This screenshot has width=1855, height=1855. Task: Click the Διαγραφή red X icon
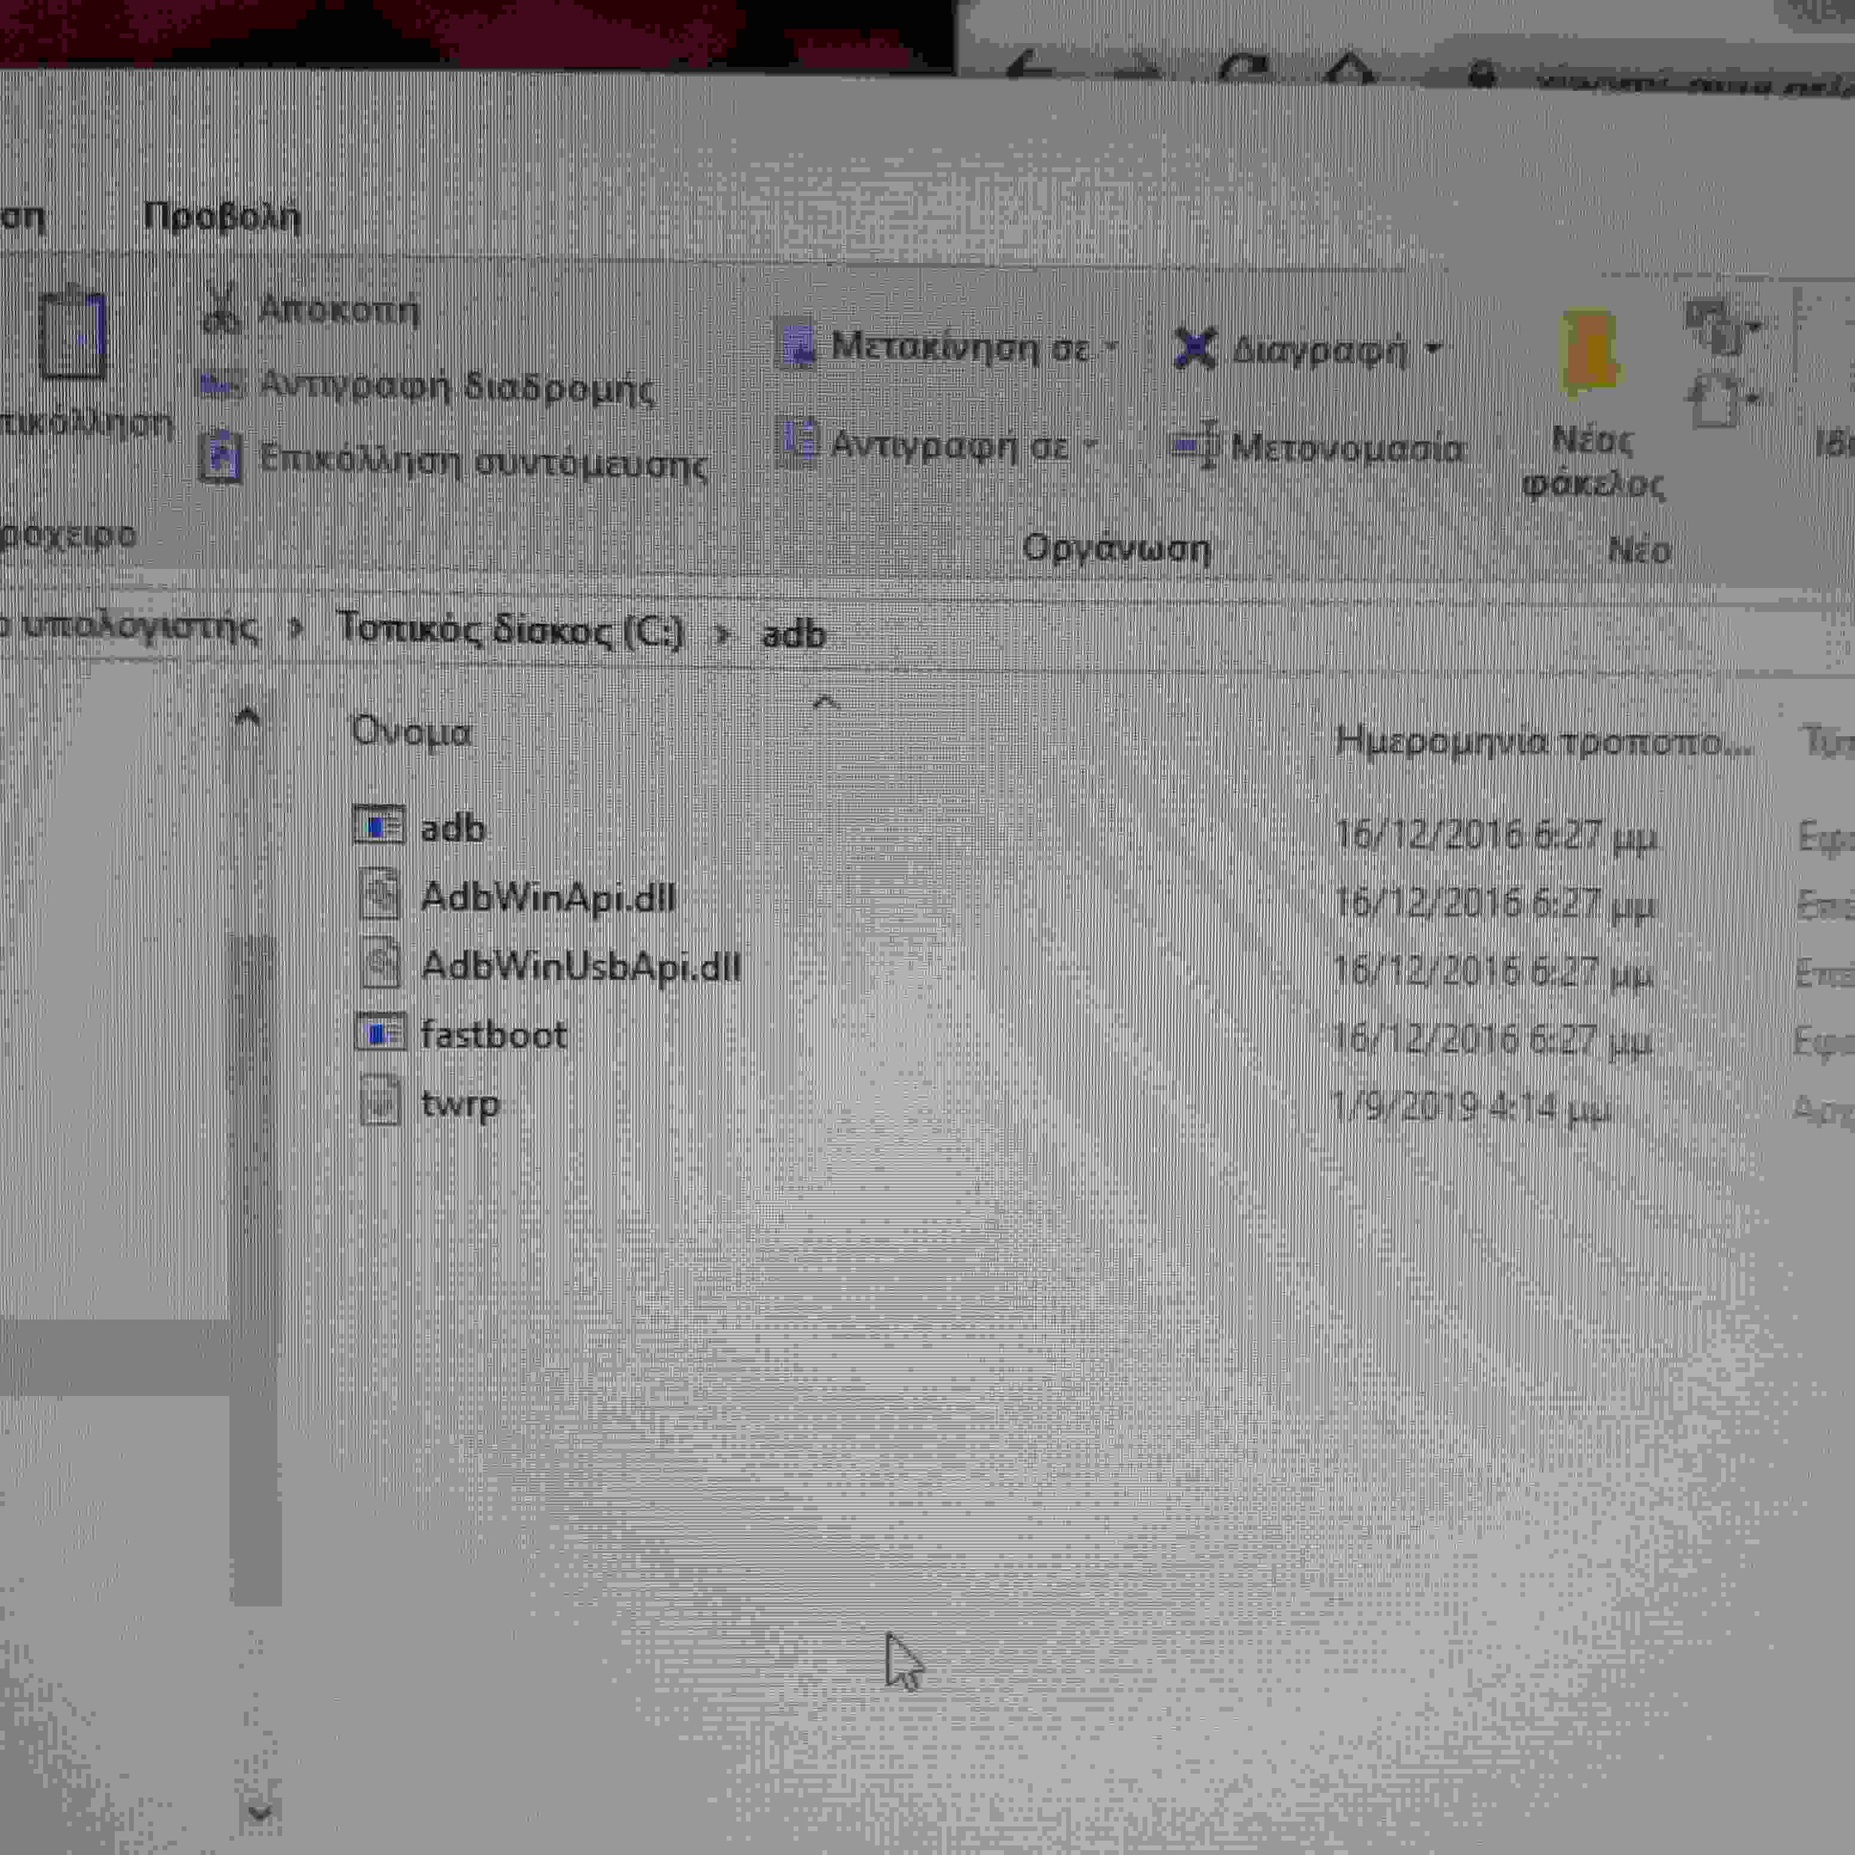point(1195,348)
